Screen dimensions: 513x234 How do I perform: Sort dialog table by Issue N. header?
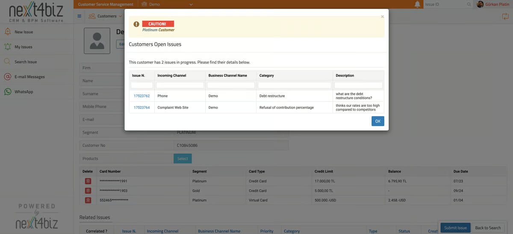[x=139, y=76]
